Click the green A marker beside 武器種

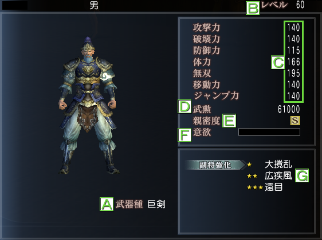107,204
